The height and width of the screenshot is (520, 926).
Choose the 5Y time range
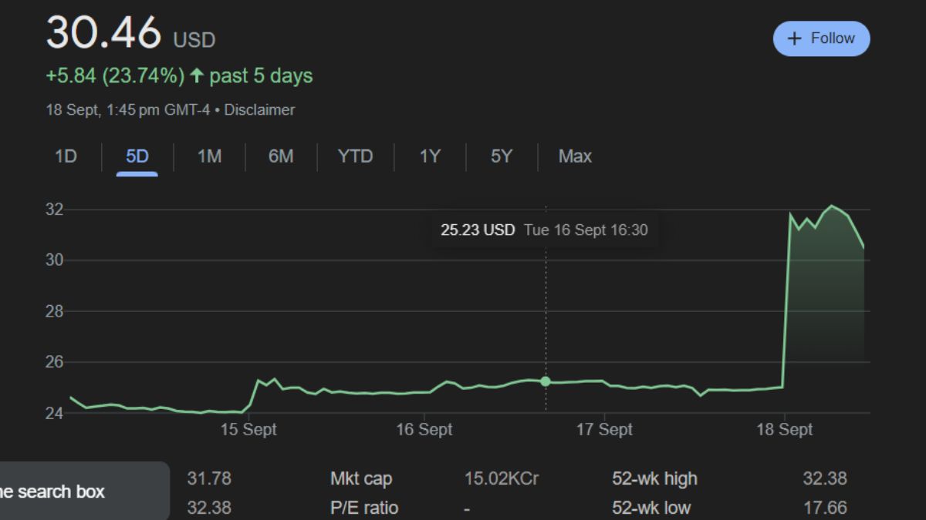point(502,156)
